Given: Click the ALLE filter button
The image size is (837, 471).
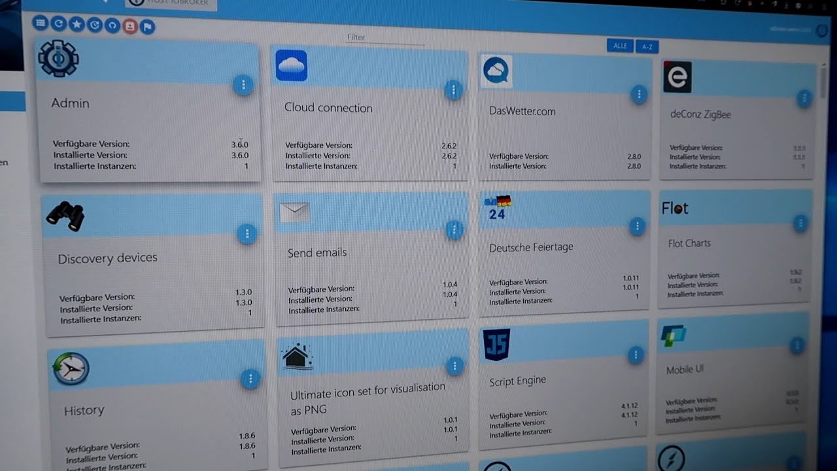Looking at the screenshot, I should tap(620, 46).
